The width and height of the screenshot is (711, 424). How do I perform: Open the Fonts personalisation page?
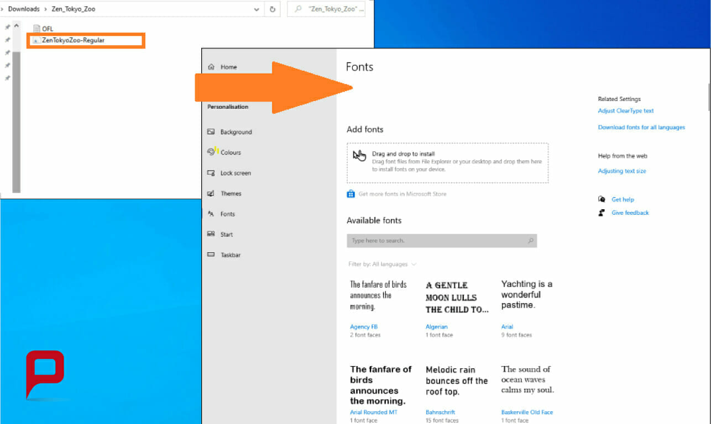pyautogui.click(x=227, y=214)
